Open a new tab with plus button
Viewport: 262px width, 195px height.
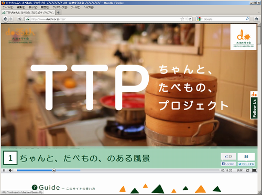58,13
